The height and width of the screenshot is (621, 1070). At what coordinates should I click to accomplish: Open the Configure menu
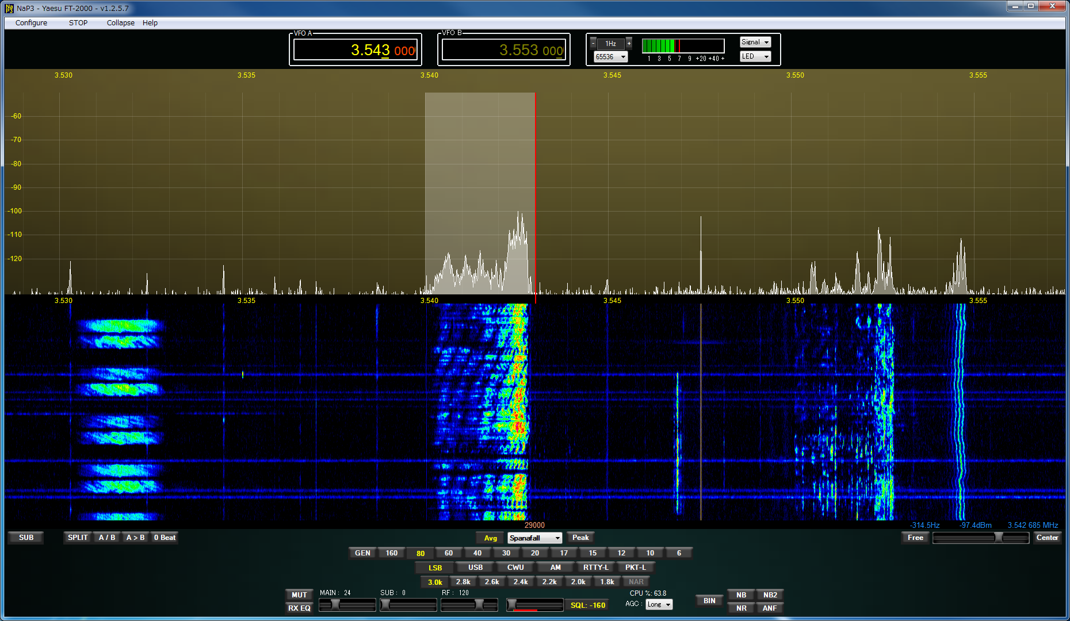click(x=31, y=23)
